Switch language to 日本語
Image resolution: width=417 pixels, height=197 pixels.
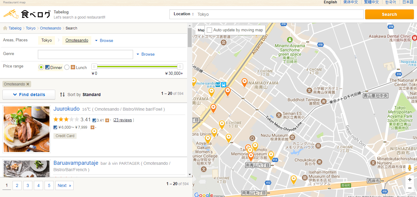coord(408,2)
